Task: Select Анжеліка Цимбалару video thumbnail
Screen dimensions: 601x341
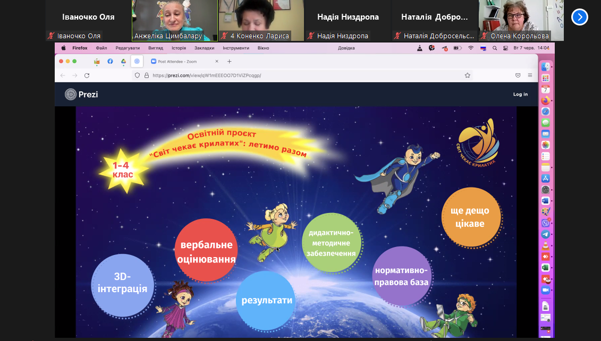Action: click(x=175, y=20)
